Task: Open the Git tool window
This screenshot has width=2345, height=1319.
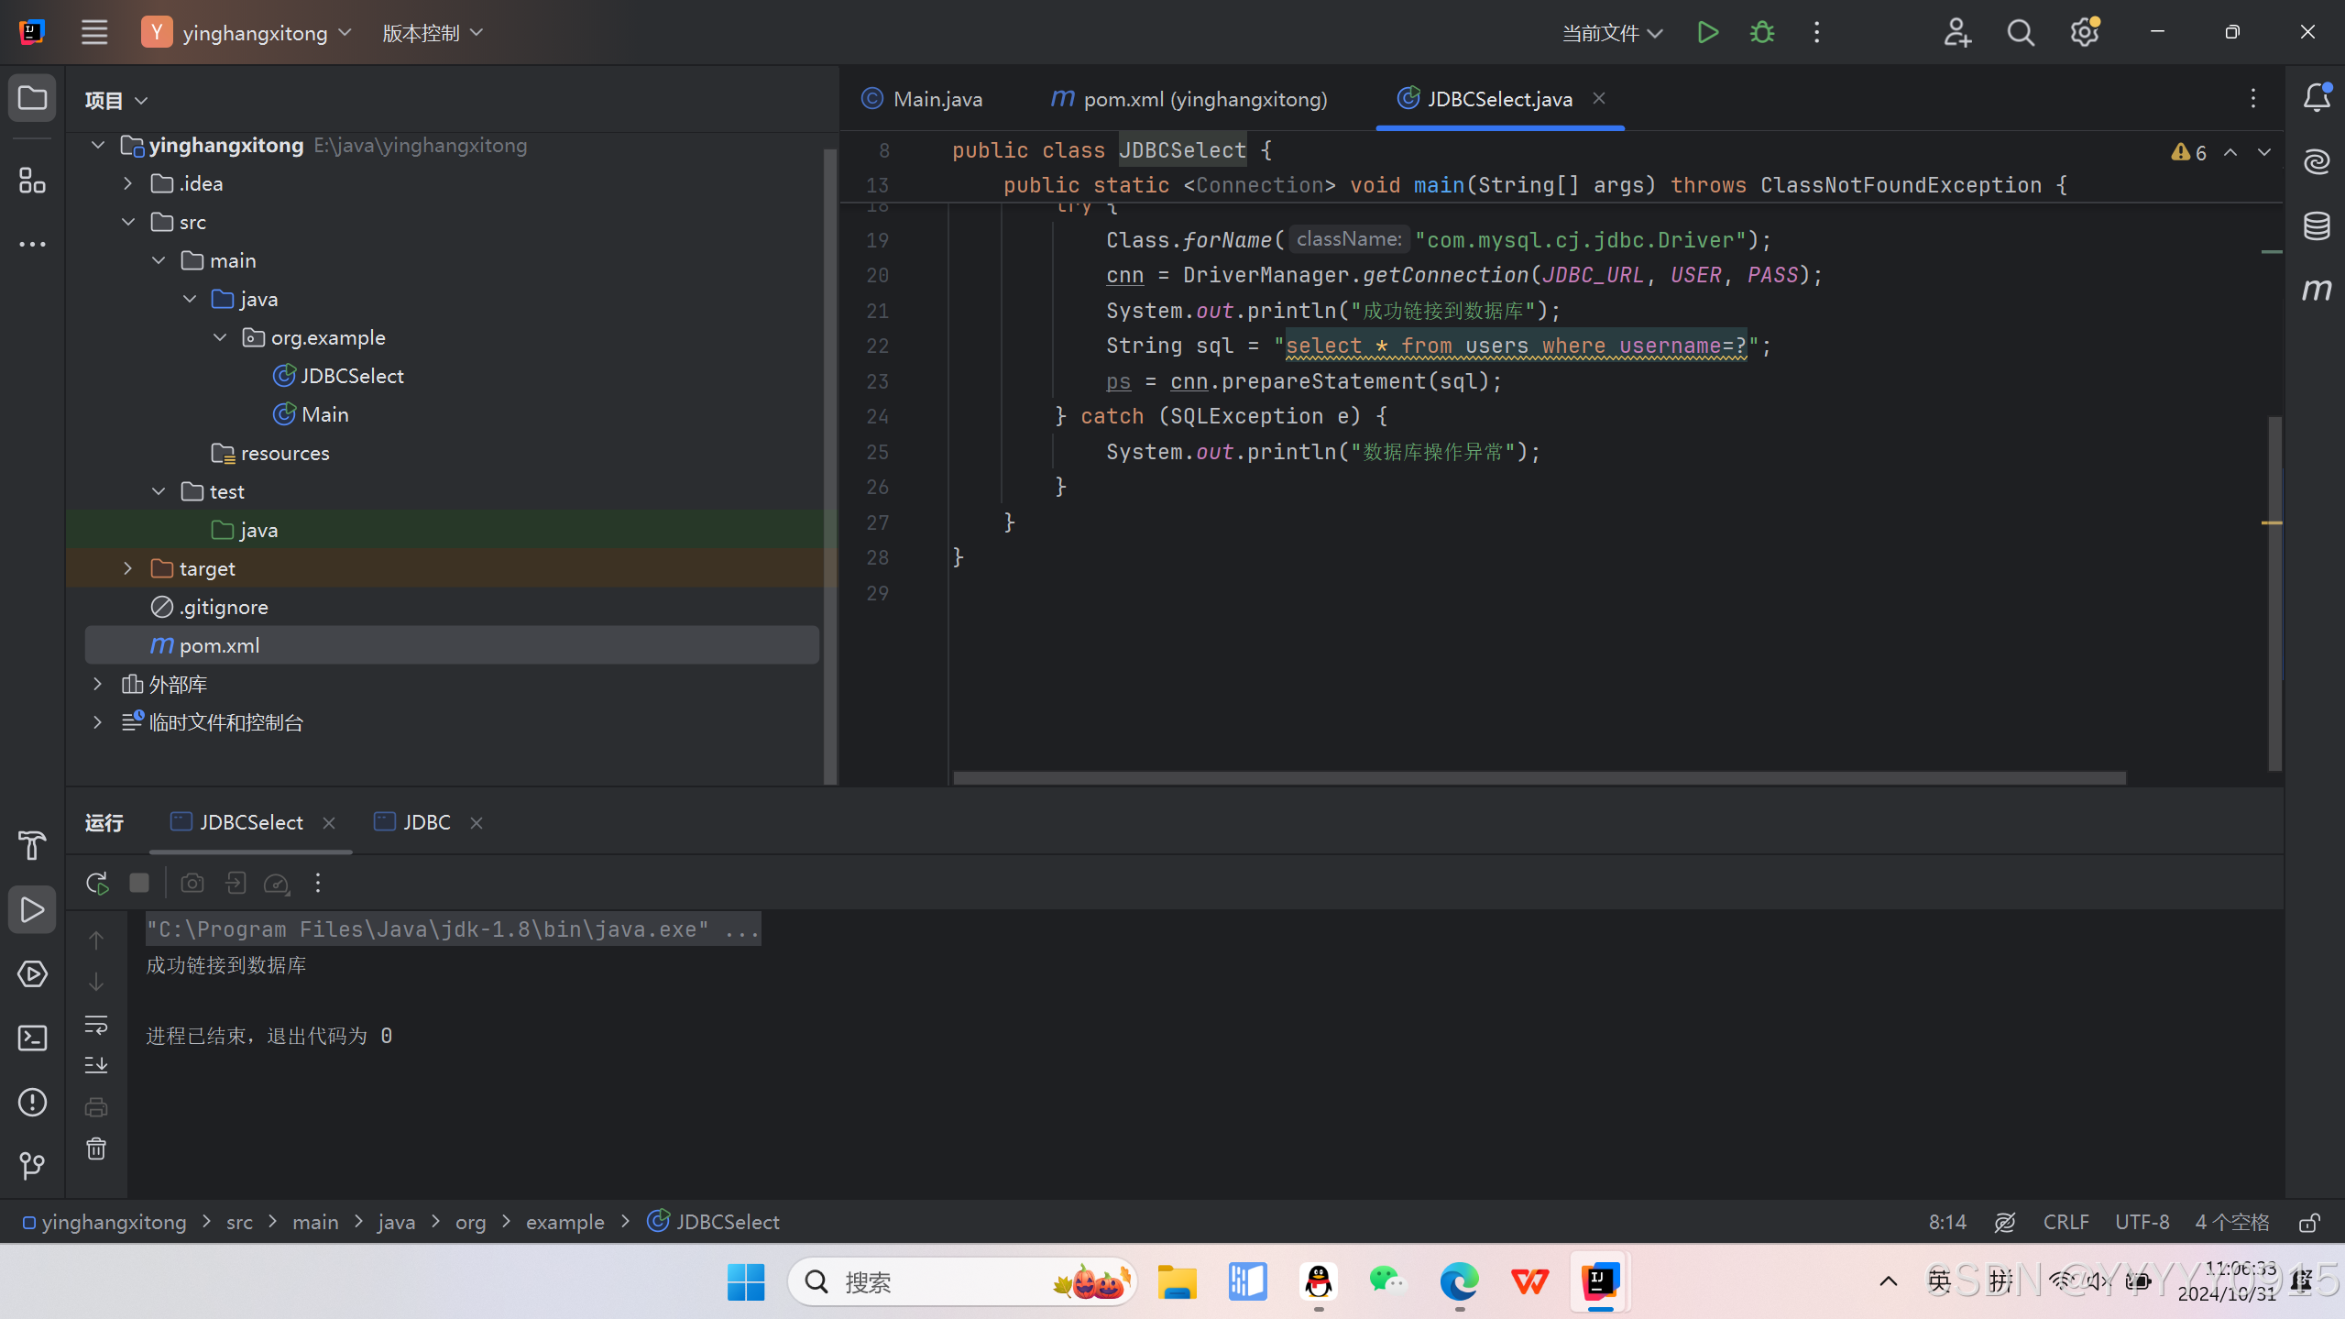Action: click(32, 1165)
